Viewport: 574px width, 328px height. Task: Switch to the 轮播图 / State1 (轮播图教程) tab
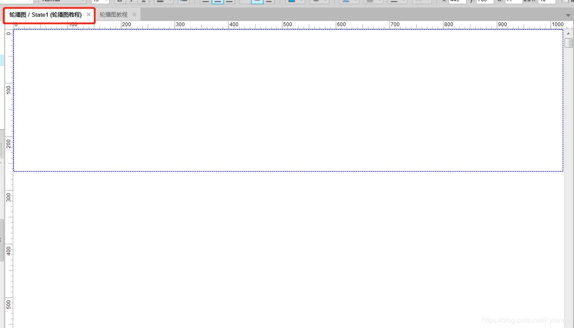click(x=46, y=15)
